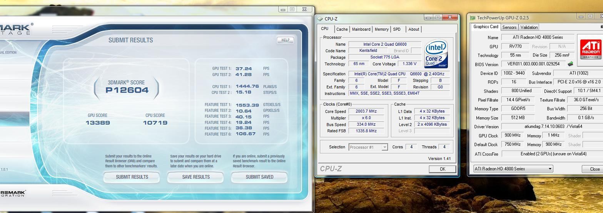Click the Feature Test 6 value 106.67
Screen dimensions: 603x213
[x=246, y=134]
